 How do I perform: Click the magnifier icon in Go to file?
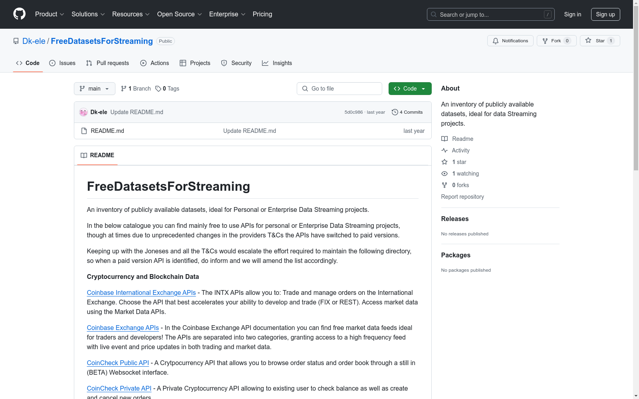(x=305, y=89)
